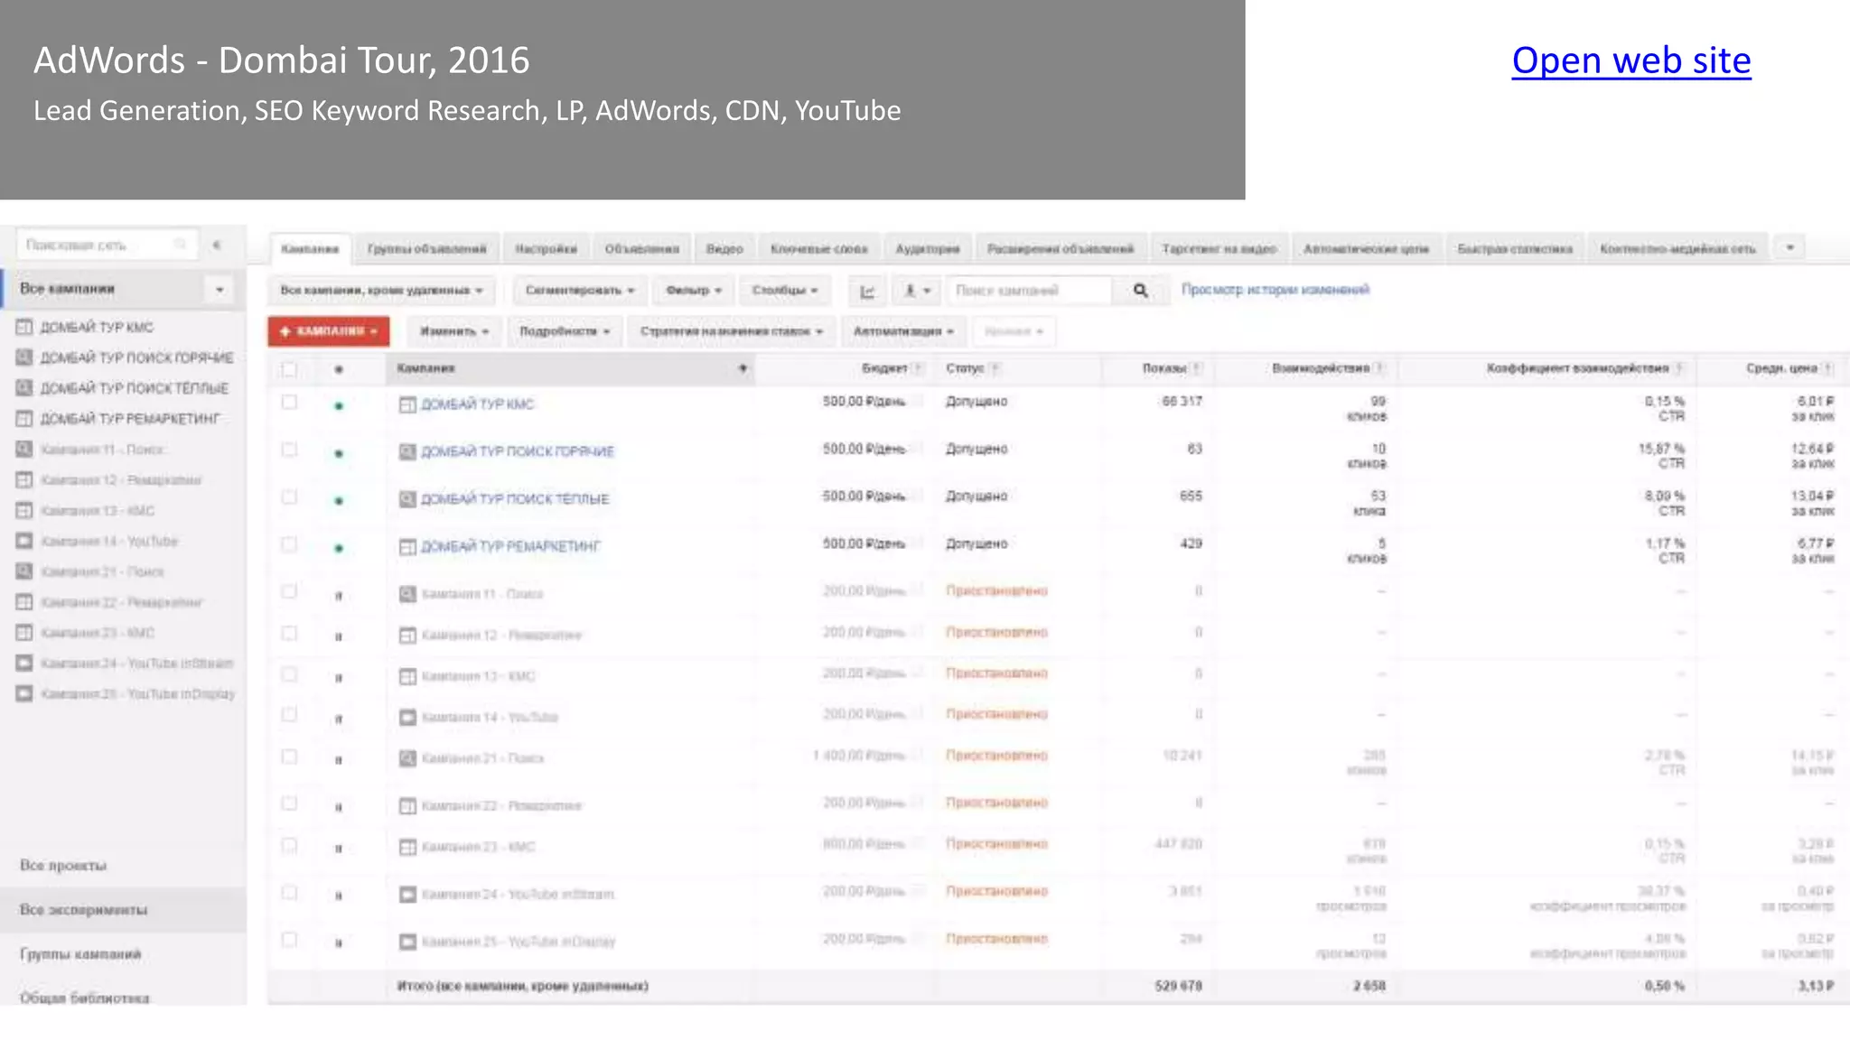Open 'Все эксперименты' in sidebar bottom

pos(83,910)
